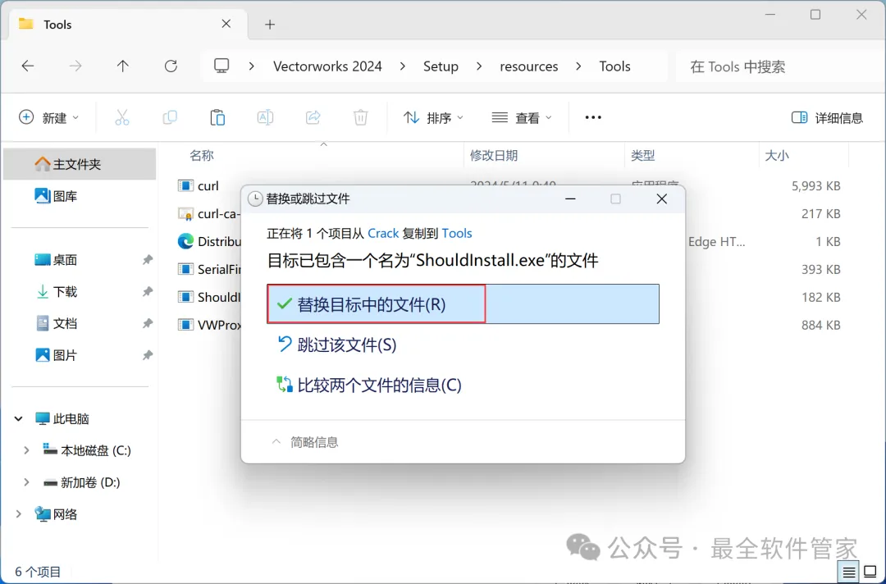886x584 pixels.
Task: Expand the 网络 tree node
Action: [x=19, y=514]
